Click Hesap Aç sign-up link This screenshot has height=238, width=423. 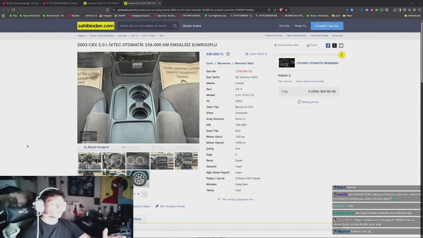(300, 26)
